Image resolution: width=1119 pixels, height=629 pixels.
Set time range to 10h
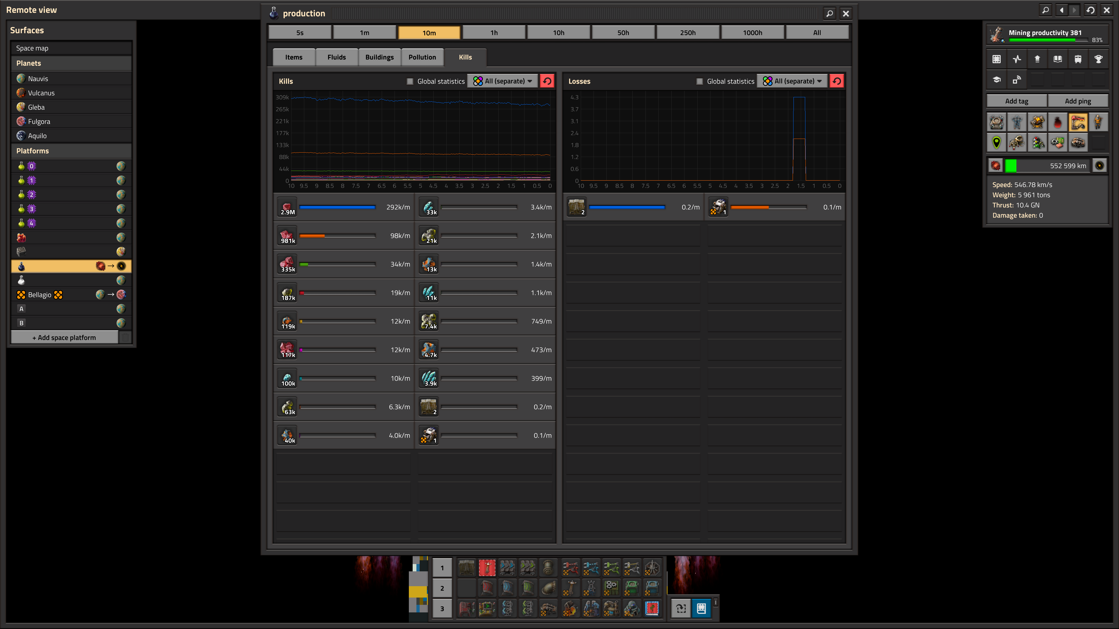[x=559, y=33]
